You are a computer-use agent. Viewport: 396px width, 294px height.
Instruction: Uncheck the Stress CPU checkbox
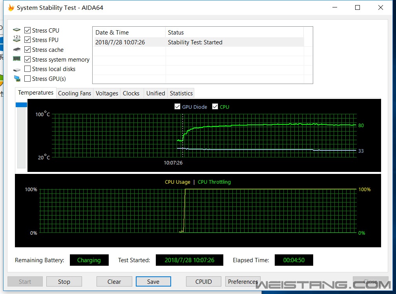tap(27, 30)
